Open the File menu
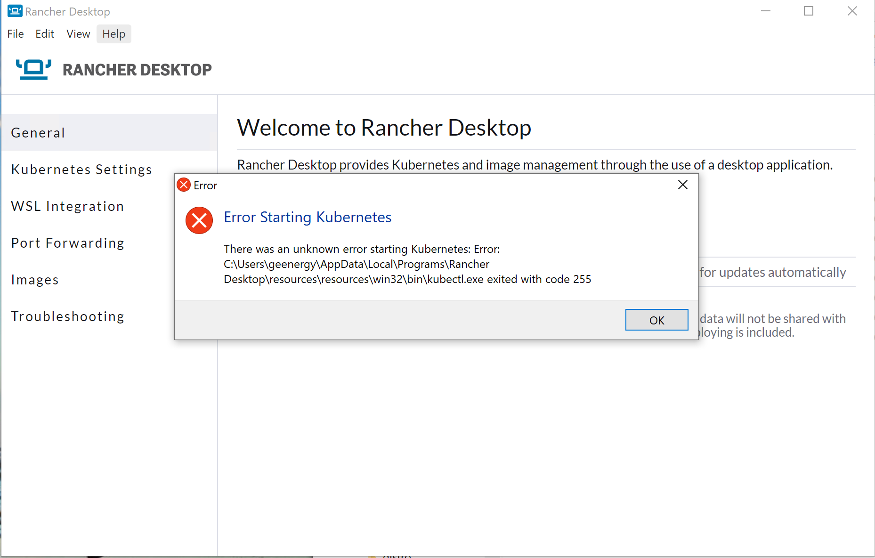 (x=15, y=33)
